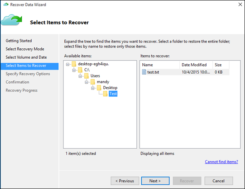Open the Cannot find items? link

point(221,162)
